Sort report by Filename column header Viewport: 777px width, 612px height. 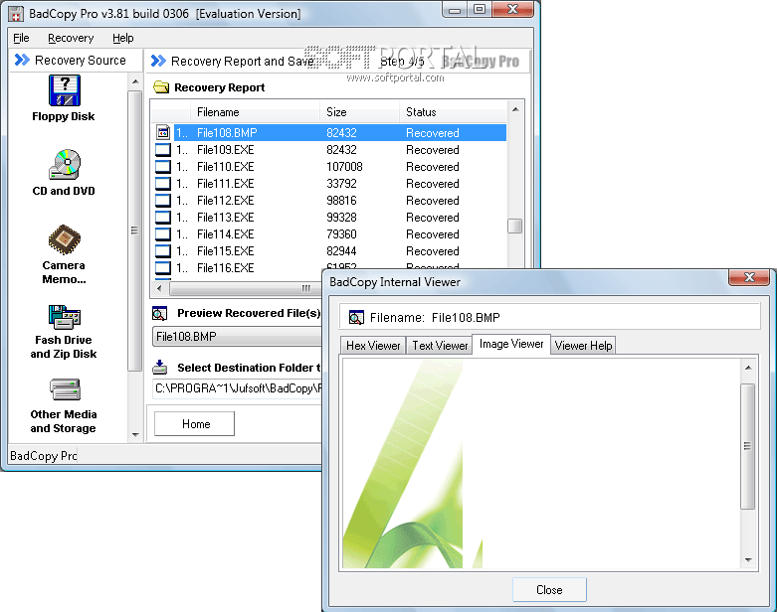255,112
